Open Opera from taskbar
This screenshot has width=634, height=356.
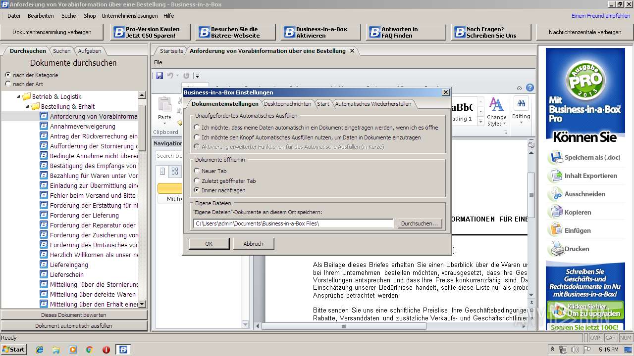[106, 350]
